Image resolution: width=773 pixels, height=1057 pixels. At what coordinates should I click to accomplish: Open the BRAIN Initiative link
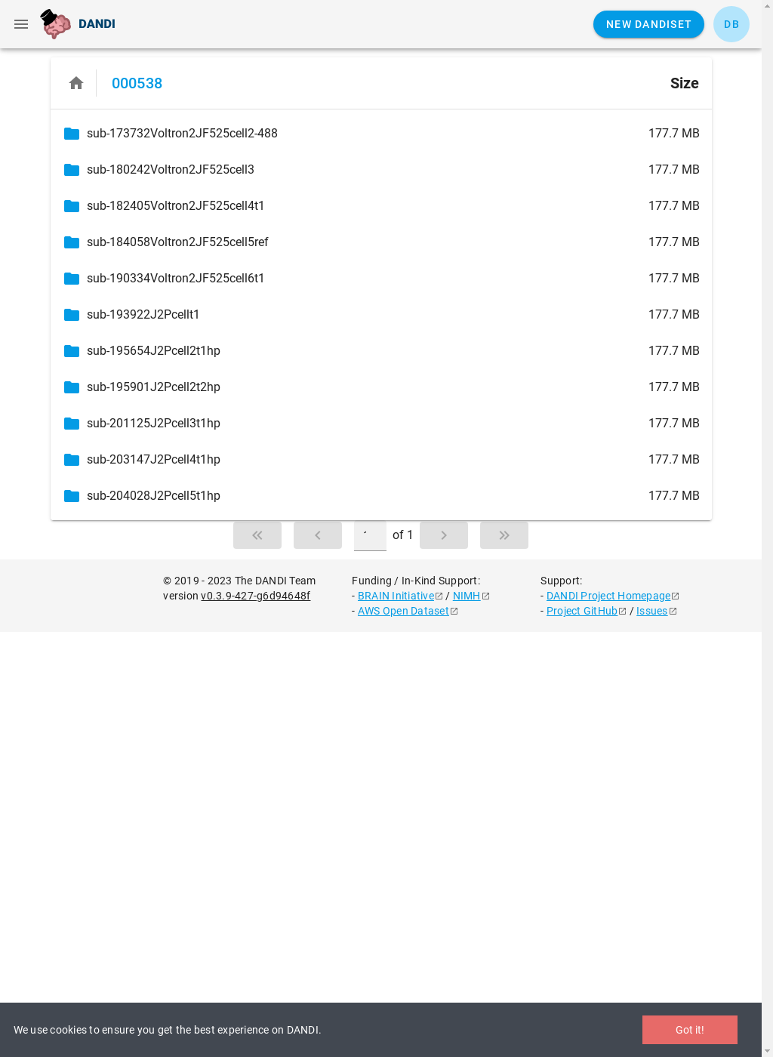[396, 596]
